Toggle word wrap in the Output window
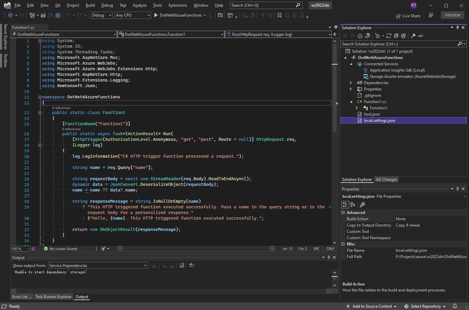The width and height of the screenshot is (469, 310). pos(192,265)
